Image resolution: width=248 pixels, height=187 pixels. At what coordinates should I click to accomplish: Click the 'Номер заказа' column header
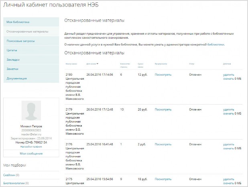(x=71, y=64)
